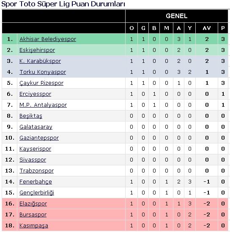This screenshot has width=230, height=232.
Task: Select the Torku Konyaspor team link
Action: pyautogui.click(x=43, y=72)
